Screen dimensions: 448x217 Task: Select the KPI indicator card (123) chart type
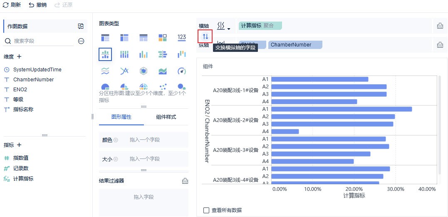[181, 38]
